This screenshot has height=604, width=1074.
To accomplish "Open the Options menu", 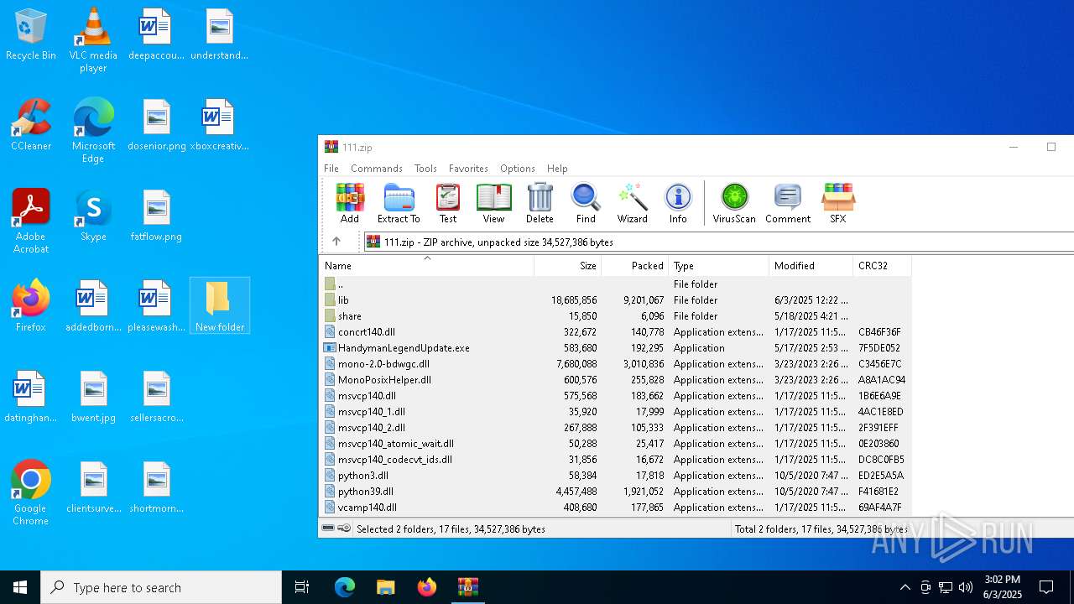I will (518, 169).
